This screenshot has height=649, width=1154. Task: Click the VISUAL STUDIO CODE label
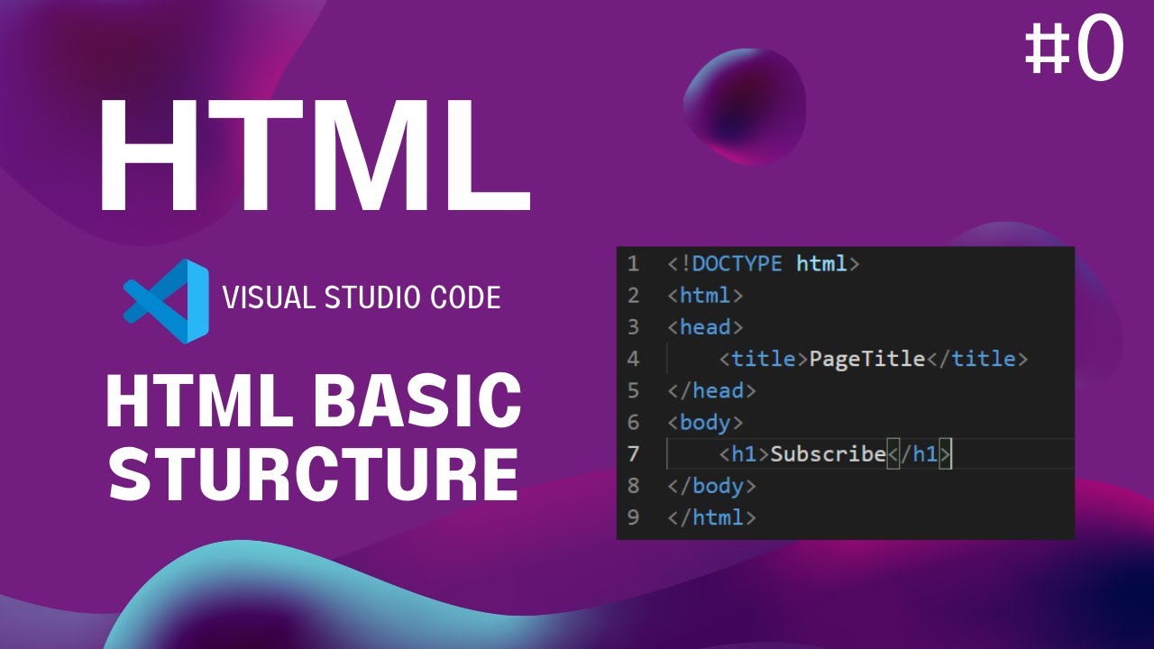362,297
